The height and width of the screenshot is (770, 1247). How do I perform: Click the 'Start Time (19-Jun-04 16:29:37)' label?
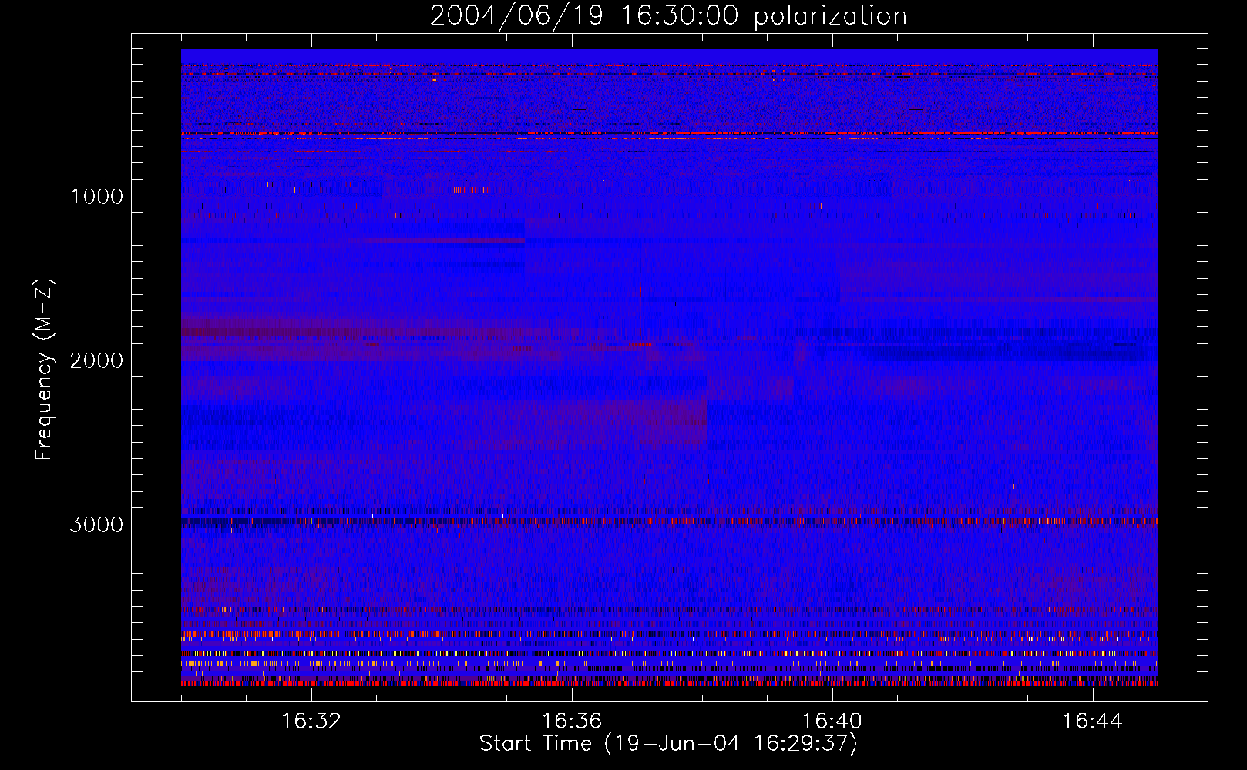pos(668,744)
